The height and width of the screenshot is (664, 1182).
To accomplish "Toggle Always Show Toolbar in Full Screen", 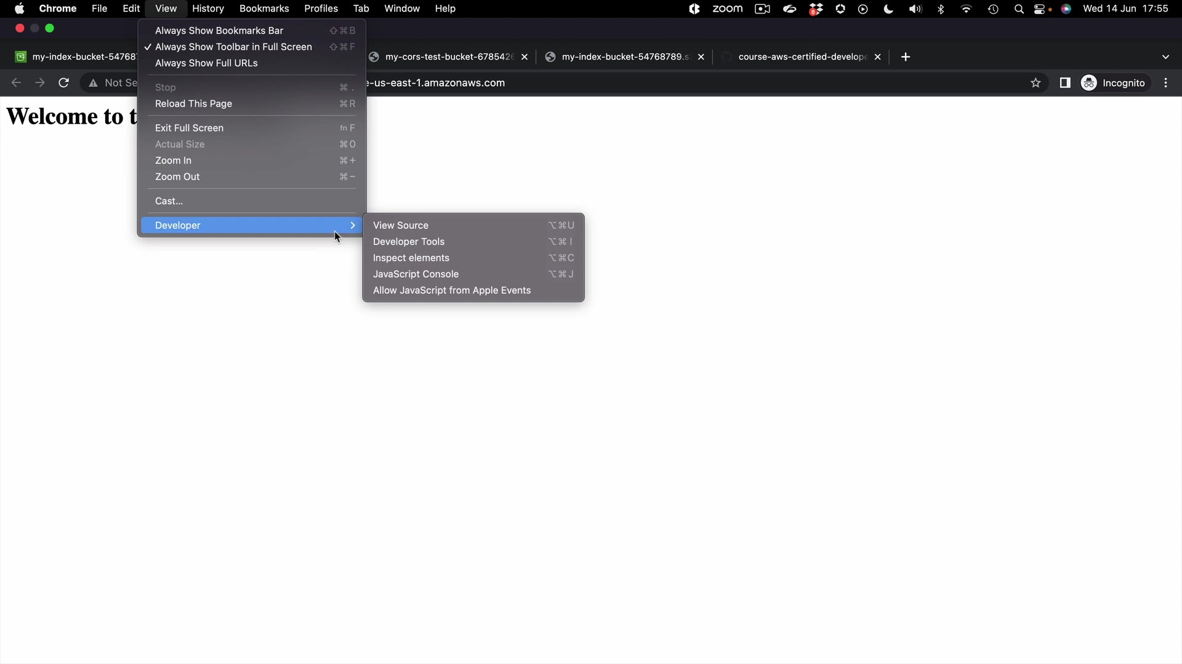I will [x=233, y=47].
